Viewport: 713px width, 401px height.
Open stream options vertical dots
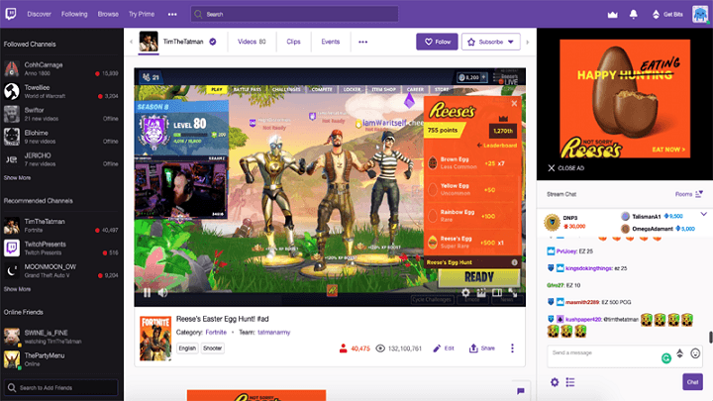coord(513,349)
